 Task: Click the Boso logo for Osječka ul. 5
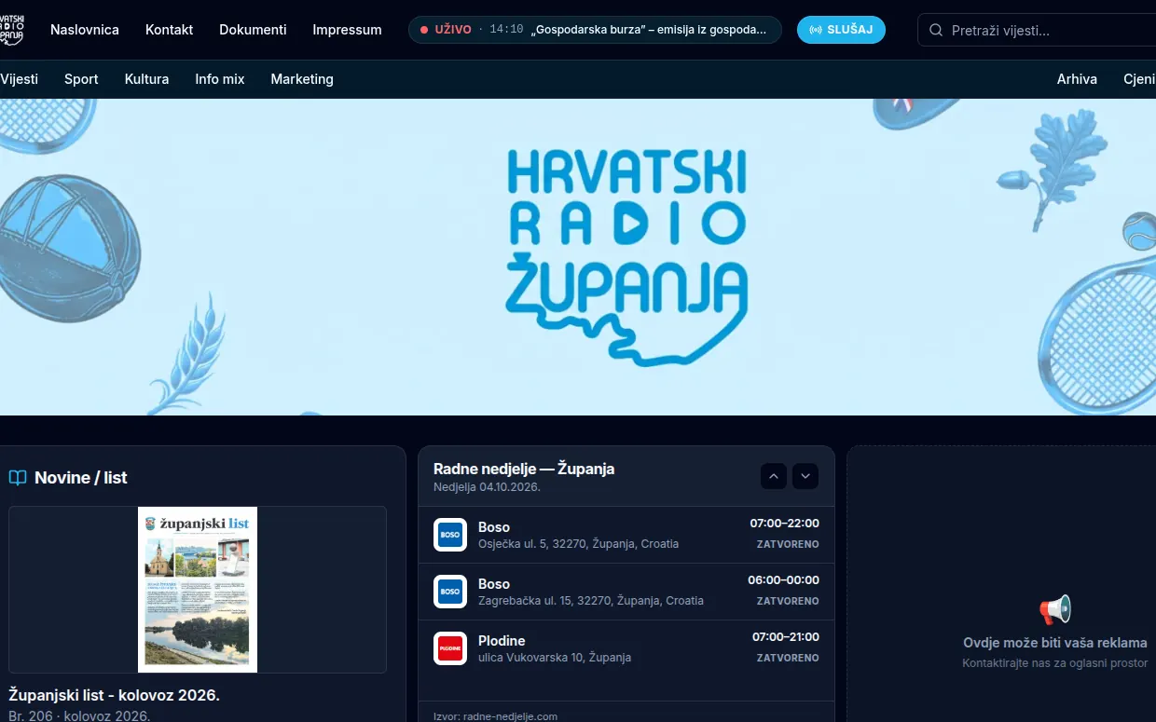tap(450, 535)
